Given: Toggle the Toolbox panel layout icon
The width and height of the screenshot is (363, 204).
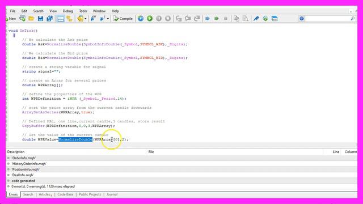Looking at the screenshot, I should [61, 19].
